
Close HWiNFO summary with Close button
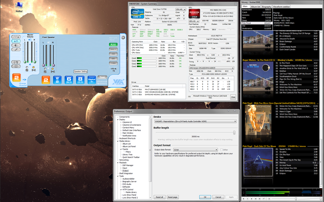click(233, 97)
